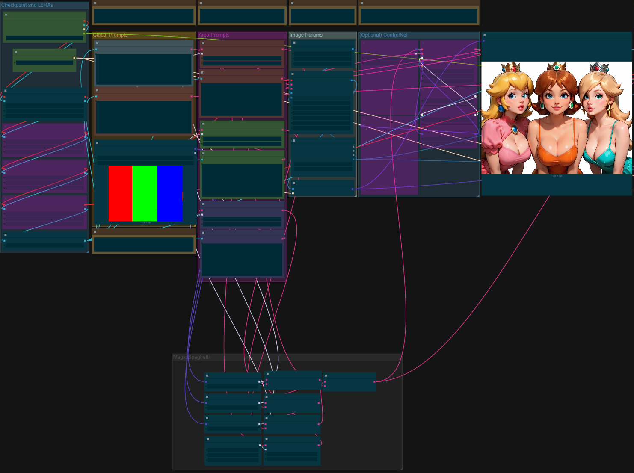Image resolution: width=634 pixels, height=473 pixels.
Task: Select the Area Prompts group title
Action: (x=214, y=35)
